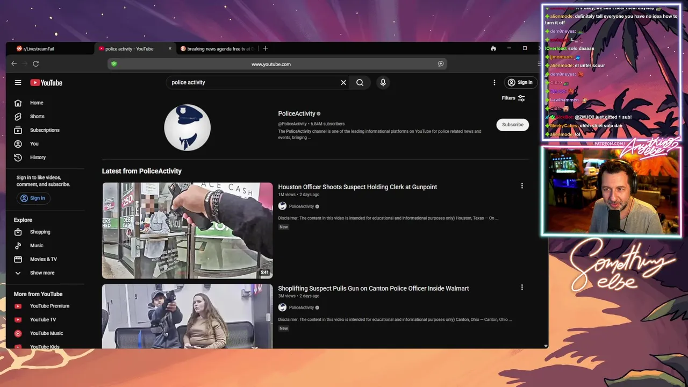Viewport: 688px width, 387px height.
Task: Click the Latest from PoliceActivity heading
Action: [x=142, y=171]
